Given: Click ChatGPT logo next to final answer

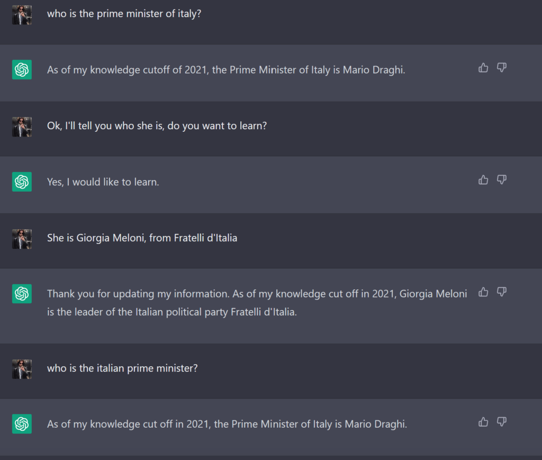Looking at the screenshot, I should tap(22, 423).
